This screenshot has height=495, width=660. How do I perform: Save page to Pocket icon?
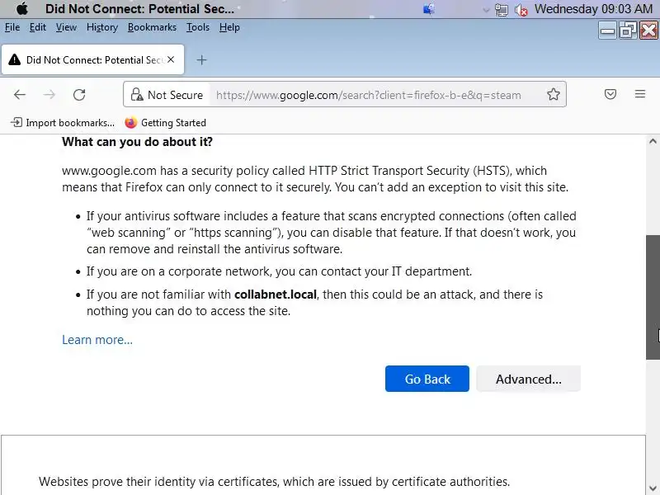[x=610, y=94]
